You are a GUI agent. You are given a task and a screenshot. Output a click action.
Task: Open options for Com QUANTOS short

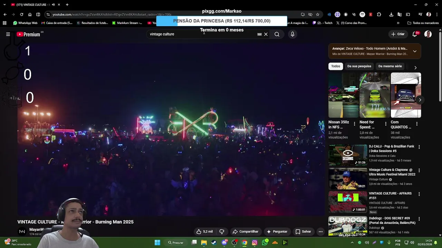(x=417, y=124)
